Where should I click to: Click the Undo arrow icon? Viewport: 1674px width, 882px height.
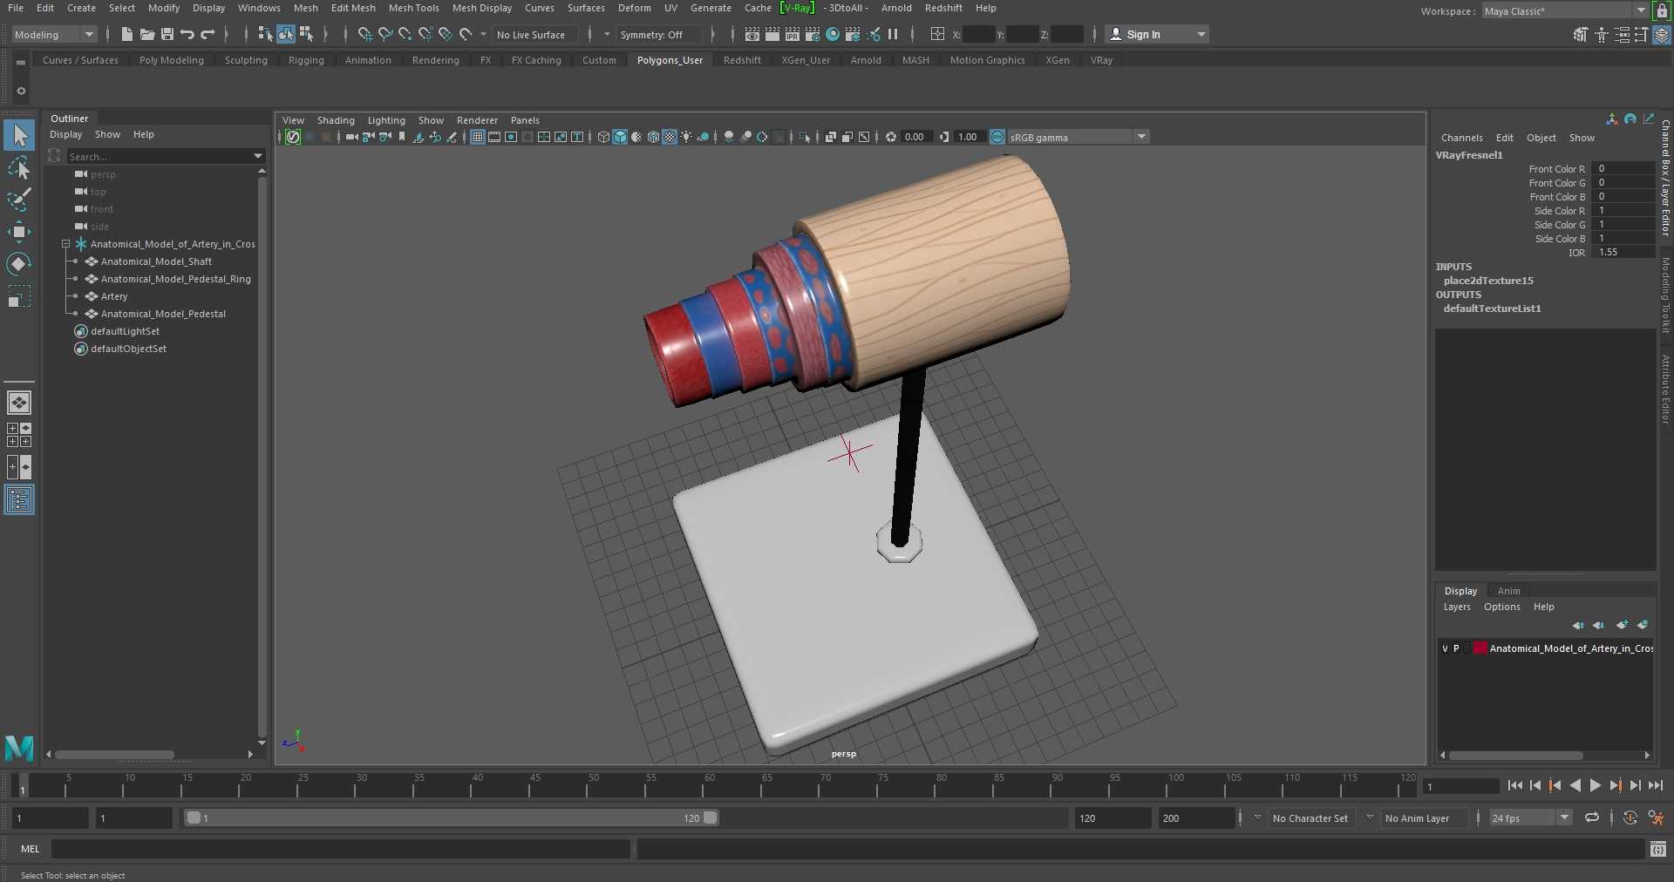(187, 35)
